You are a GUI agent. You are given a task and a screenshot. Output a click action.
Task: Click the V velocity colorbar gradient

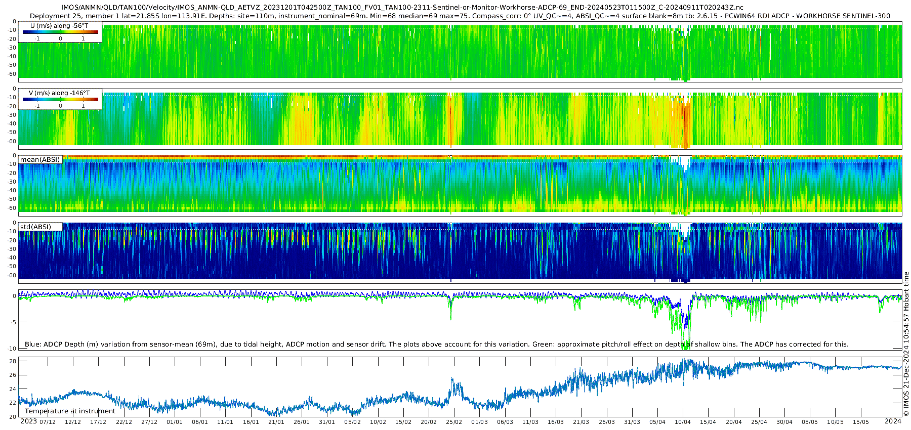tap(60, 99)
